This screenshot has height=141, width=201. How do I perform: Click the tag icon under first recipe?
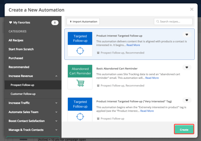pyautogui.click(x=98, y=53)
